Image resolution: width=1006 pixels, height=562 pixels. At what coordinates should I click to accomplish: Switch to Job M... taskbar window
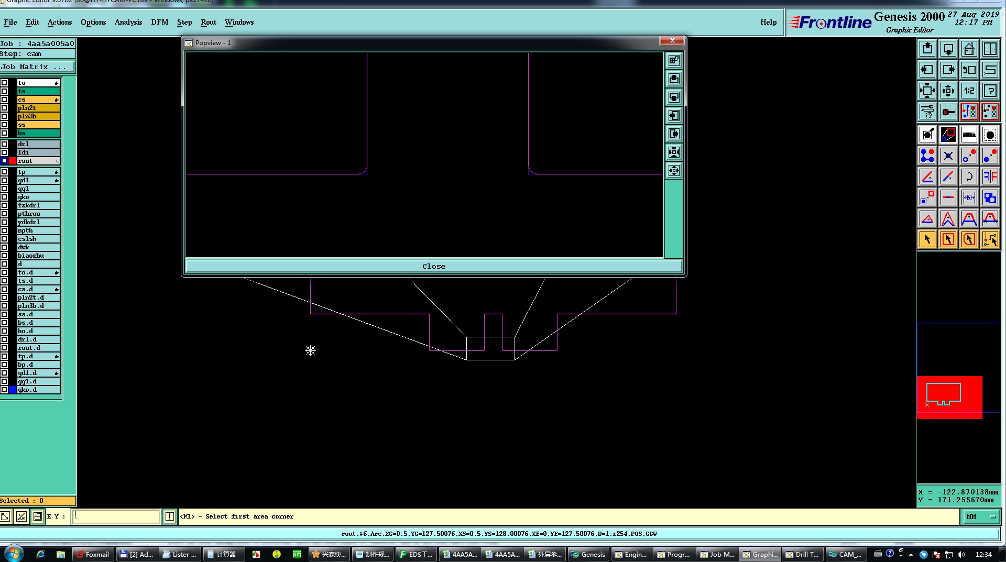717,554
